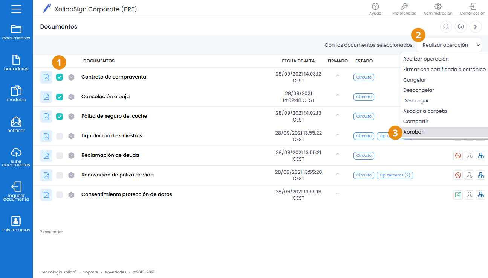This screenshot has width=488, height=278.
Task: Click user icon on Reclamación de deuda row
Action: 469,155
